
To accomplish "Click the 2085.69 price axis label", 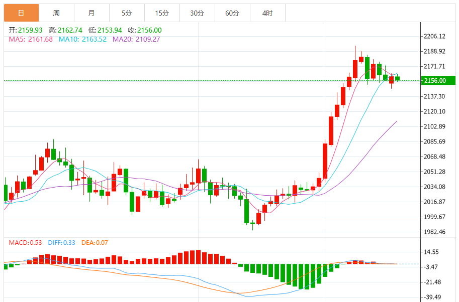I will click(x=434, y=141).
